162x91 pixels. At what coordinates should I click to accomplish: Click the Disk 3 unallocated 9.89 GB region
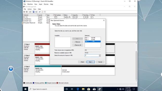[x=88, y=71]
